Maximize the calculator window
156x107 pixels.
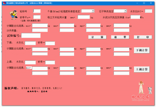(144, 3)
